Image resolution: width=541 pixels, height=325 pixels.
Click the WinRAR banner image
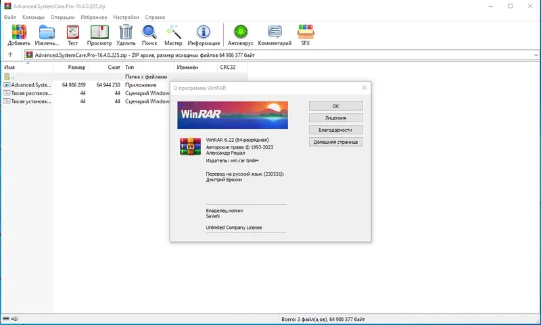(x=233, y=115)
